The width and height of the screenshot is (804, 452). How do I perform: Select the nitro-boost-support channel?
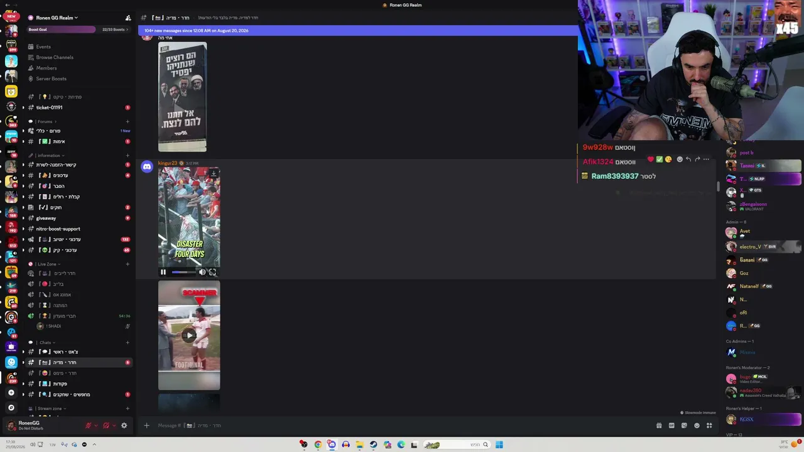point(58,229)
